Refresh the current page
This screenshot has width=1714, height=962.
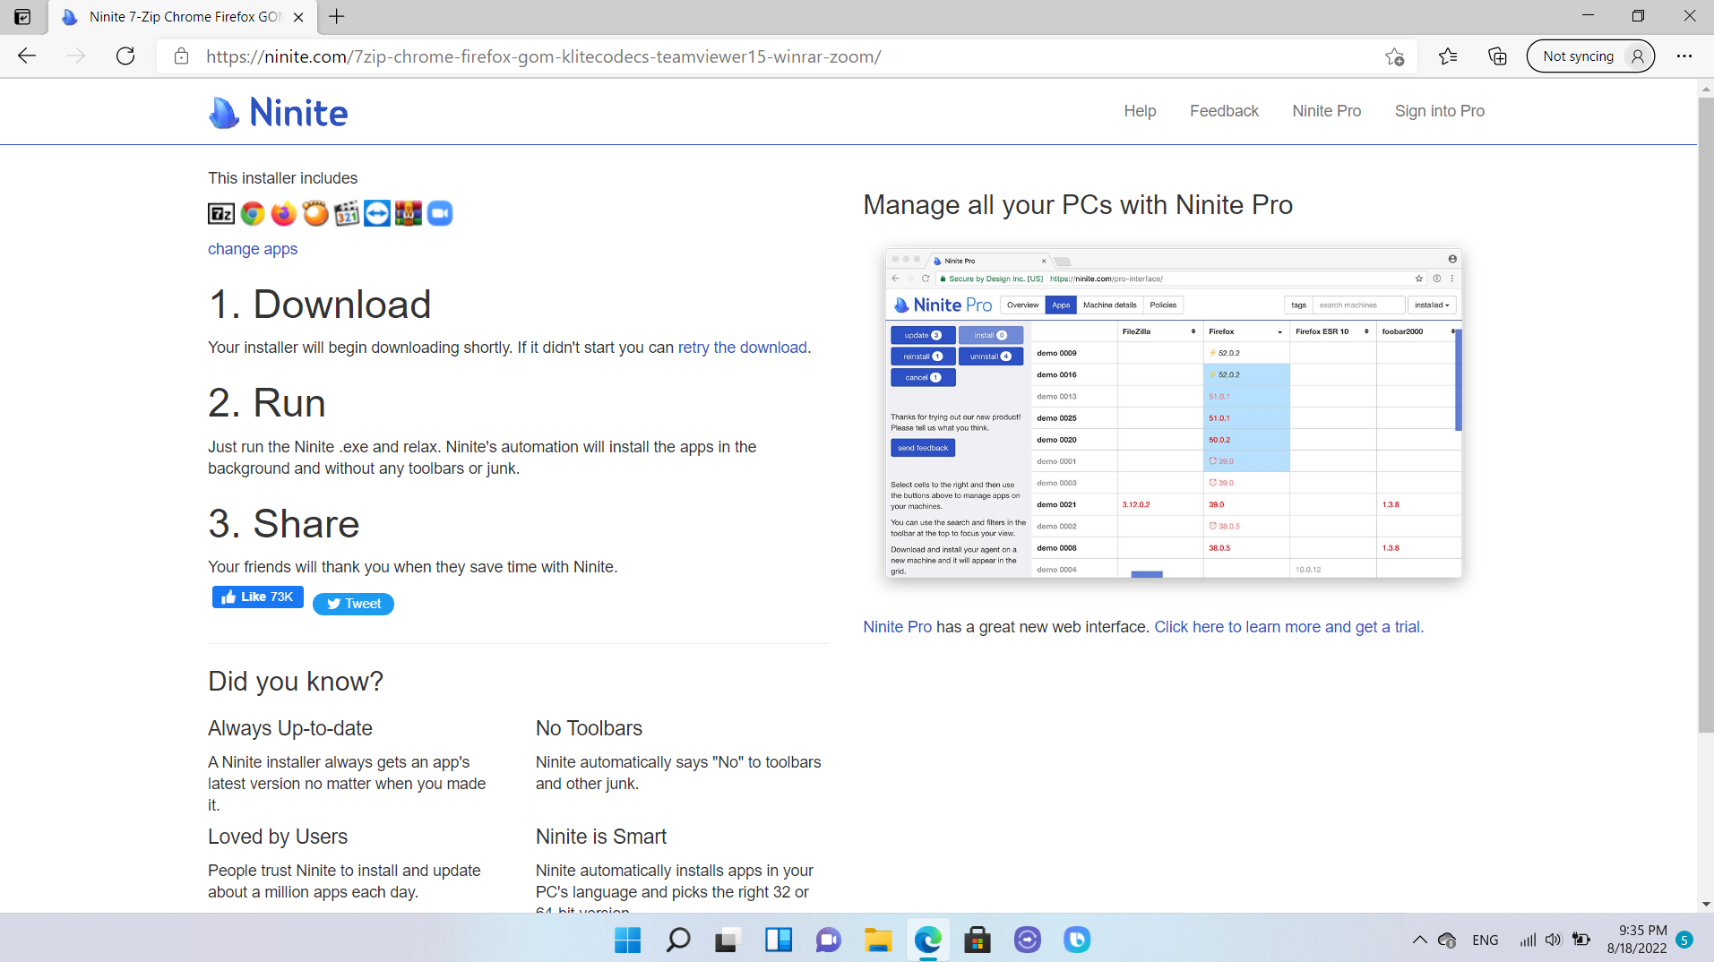tap(125, 56)
